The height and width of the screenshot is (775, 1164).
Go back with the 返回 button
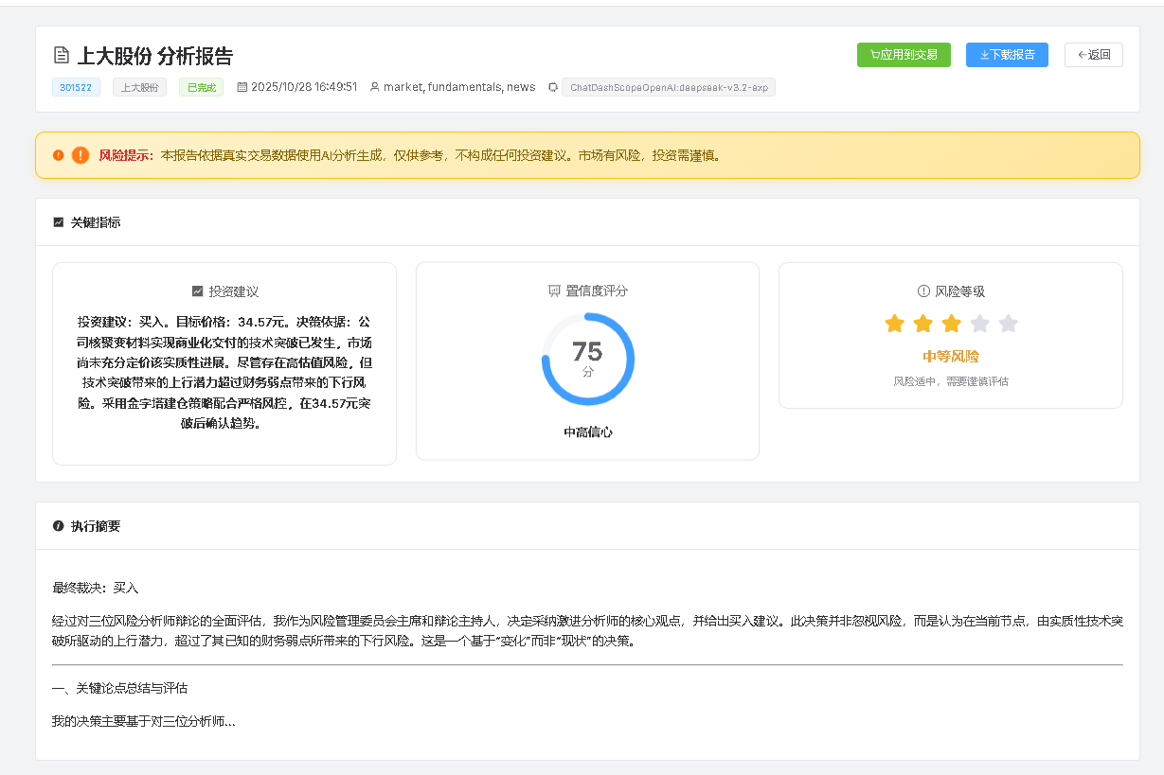tap(1094, 55)
